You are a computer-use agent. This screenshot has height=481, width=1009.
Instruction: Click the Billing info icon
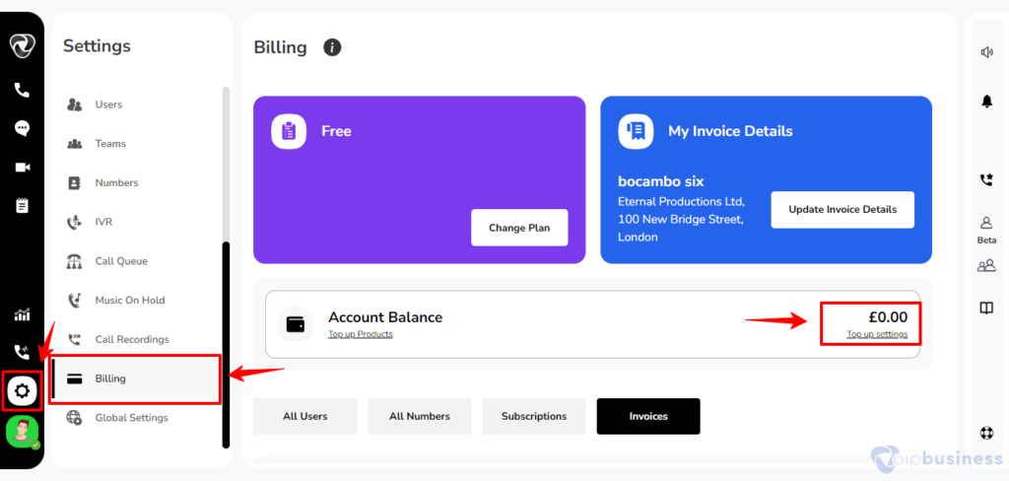click(x=332, y=47)
